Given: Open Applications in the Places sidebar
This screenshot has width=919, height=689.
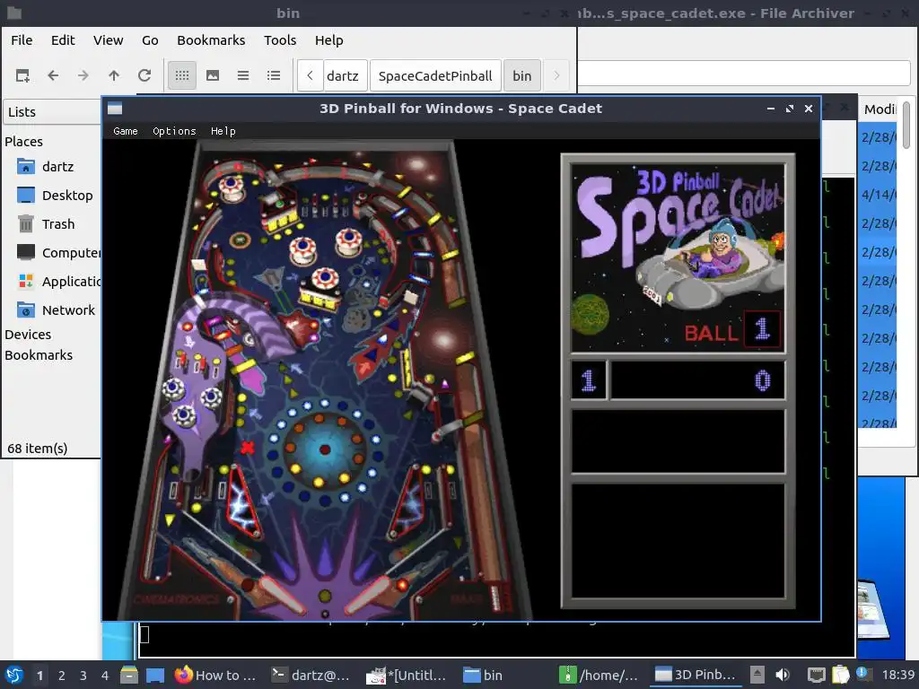Looking at the screenshot, I should click(x=58, y=282).
